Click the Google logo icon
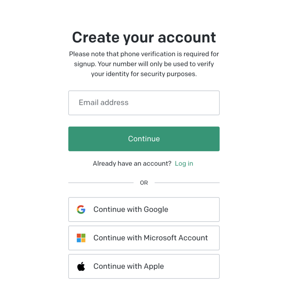This screenshot has width=287, height=301. click(x=81, y=209)
